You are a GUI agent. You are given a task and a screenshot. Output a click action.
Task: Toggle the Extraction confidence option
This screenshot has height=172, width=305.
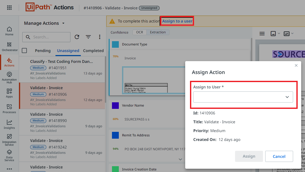tap(158, 32)
